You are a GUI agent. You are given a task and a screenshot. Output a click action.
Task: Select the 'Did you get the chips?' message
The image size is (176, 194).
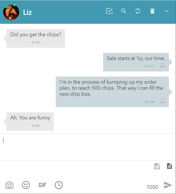(x=36, y=38)
